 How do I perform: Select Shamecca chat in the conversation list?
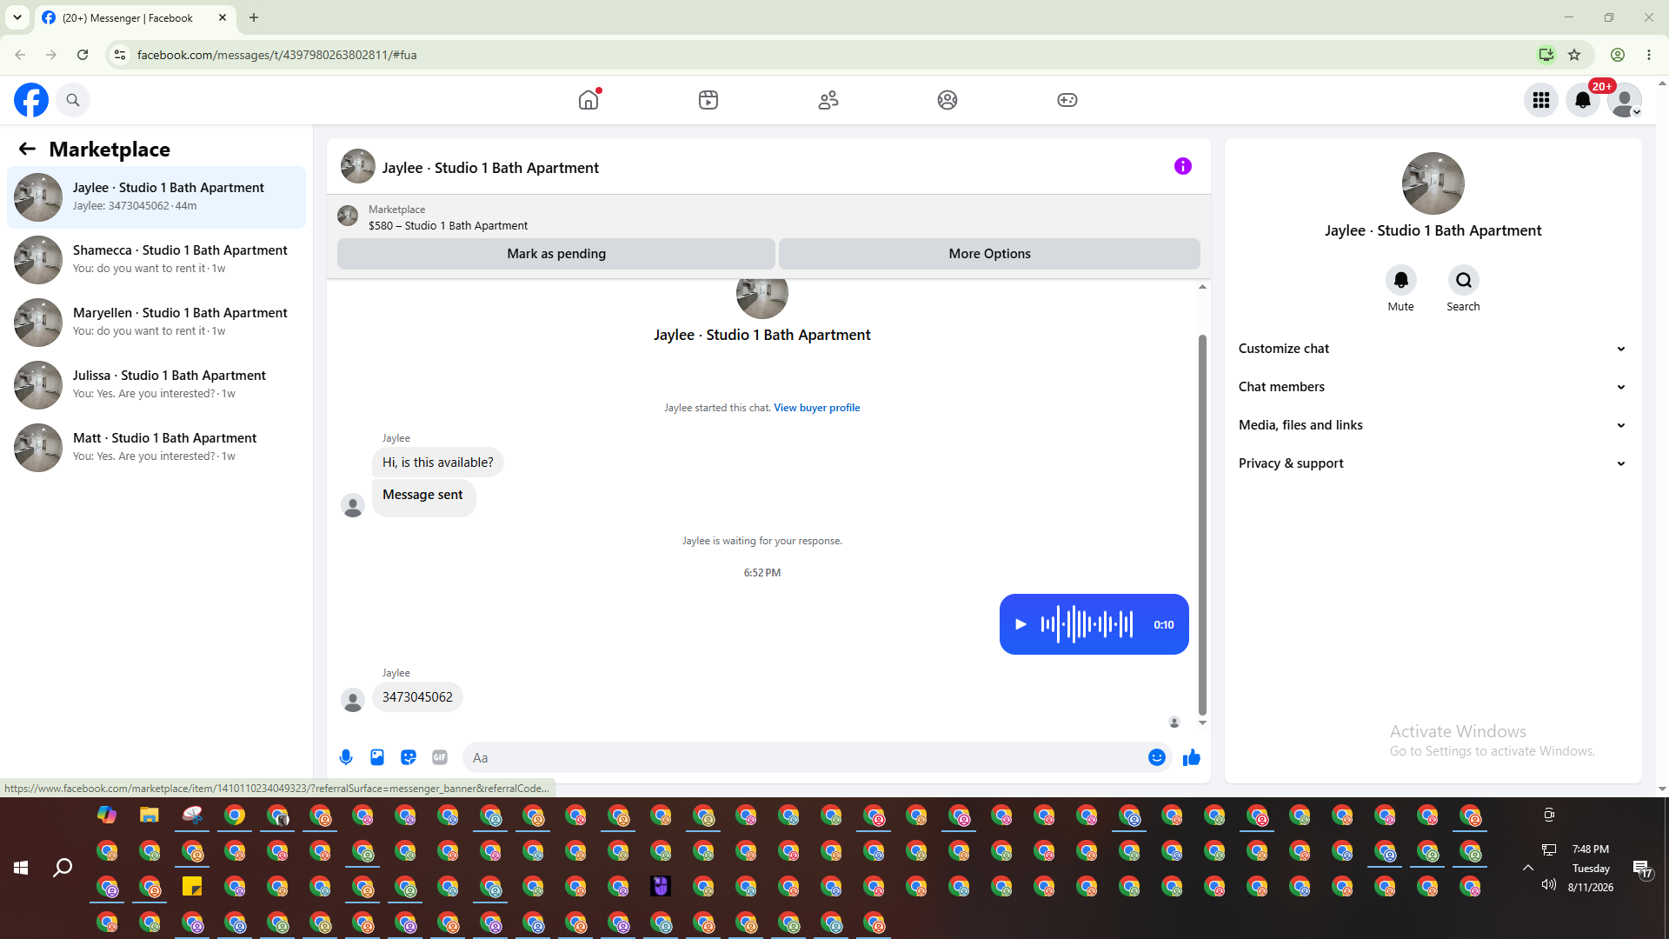click(x=156, y=260)
